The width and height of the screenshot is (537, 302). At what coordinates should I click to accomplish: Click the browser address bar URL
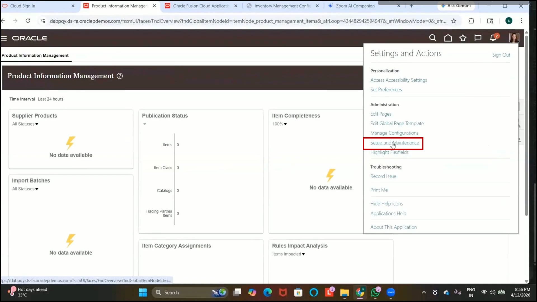coord(248,21)
